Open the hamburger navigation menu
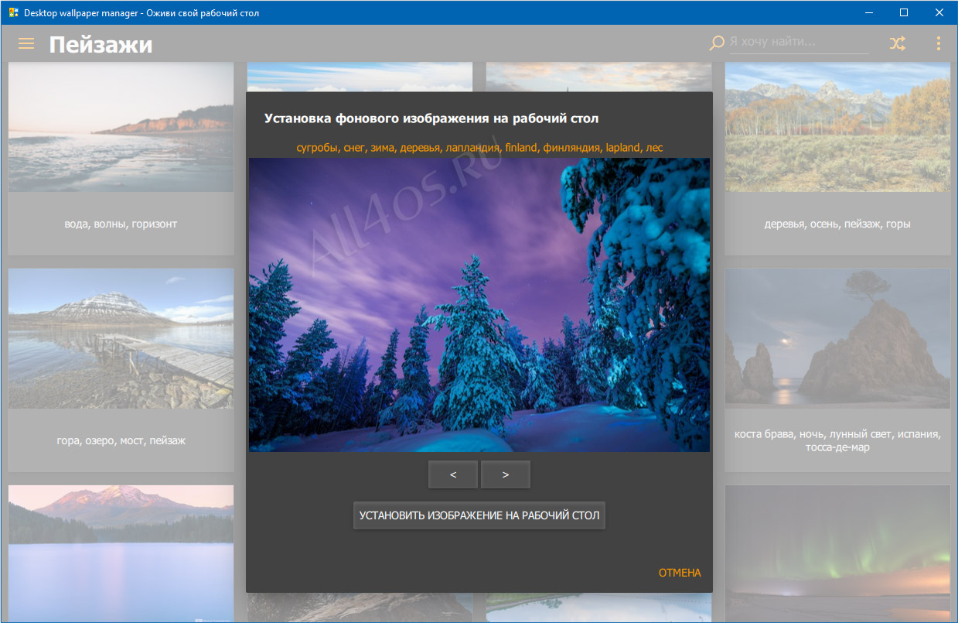958x623 pixels. point(26,44)
